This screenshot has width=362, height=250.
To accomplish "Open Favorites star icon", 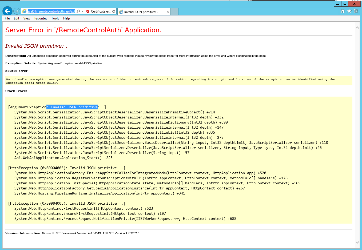I will 349,11.
